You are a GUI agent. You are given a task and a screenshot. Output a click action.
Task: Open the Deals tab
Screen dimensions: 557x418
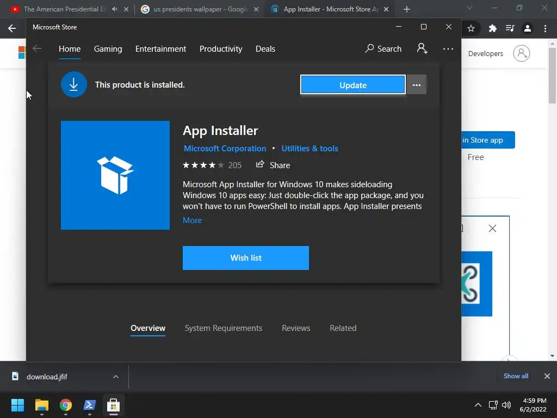[265, 48]
